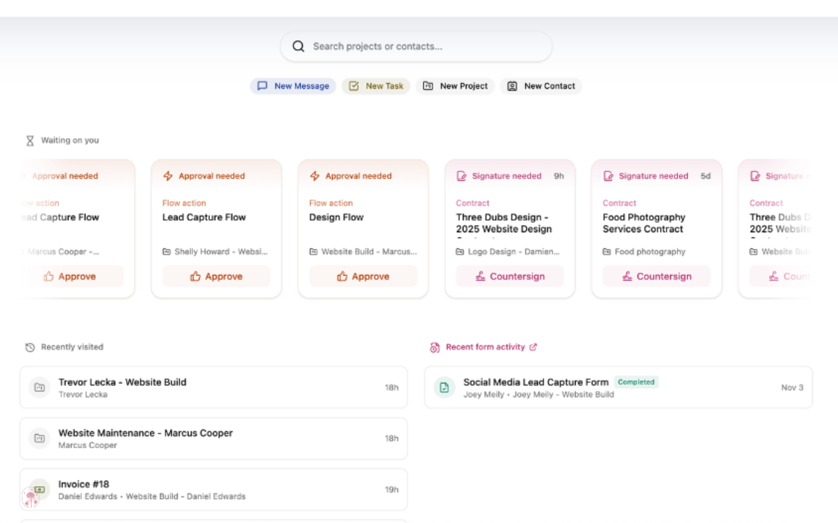
Task: Click the lightning Flow action icon on Design Flow card
Action: [315, 176]
